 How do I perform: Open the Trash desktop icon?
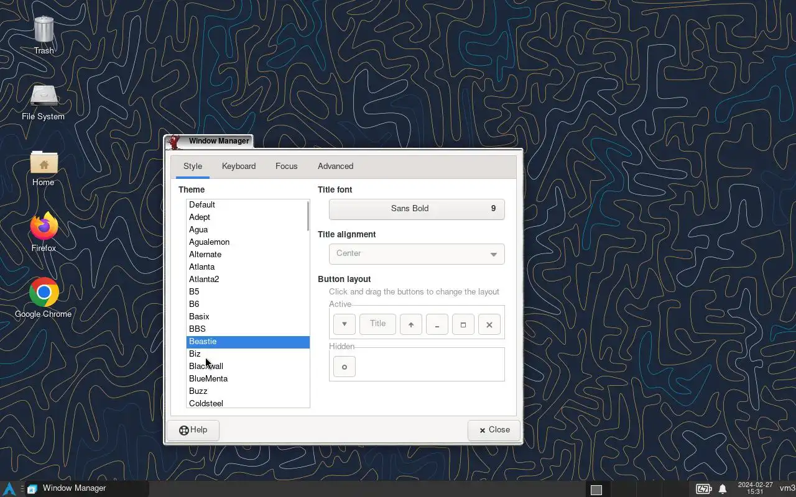pos(44,35)
